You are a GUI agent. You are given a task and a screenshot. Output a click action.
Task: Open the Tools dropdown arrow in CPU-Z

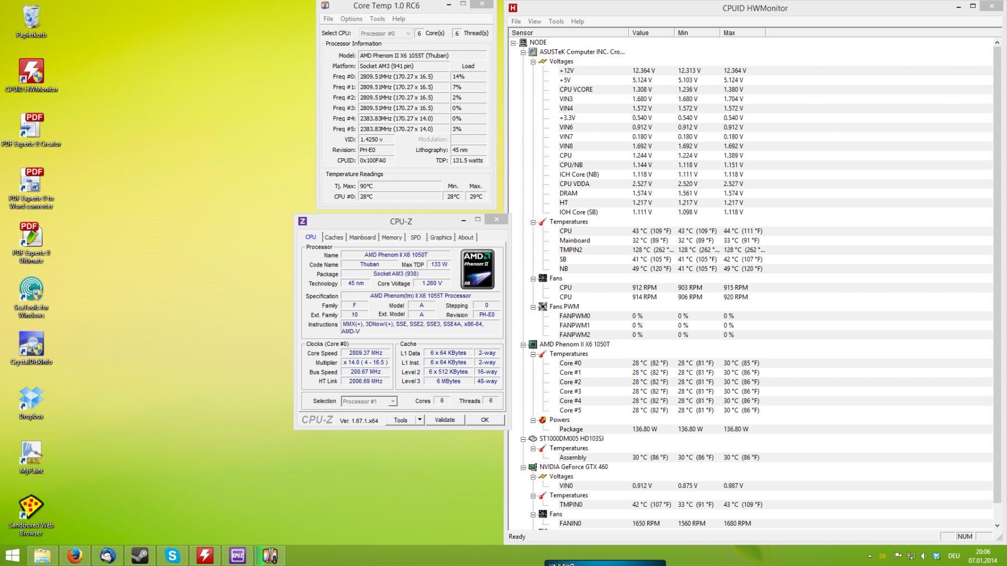coord(420,420)
